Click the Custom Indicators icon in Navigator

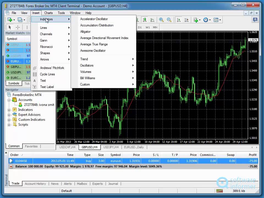click(x=15, y=120)
